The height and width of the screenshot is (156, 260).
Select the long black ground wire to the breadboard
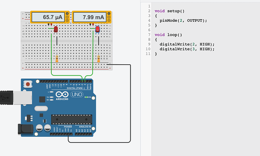click(x=130, y=103)
